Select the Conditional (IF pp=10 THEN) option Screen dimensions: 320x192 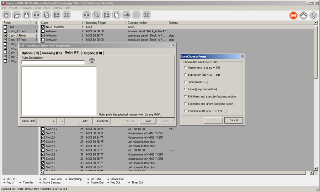pos(185,111)
